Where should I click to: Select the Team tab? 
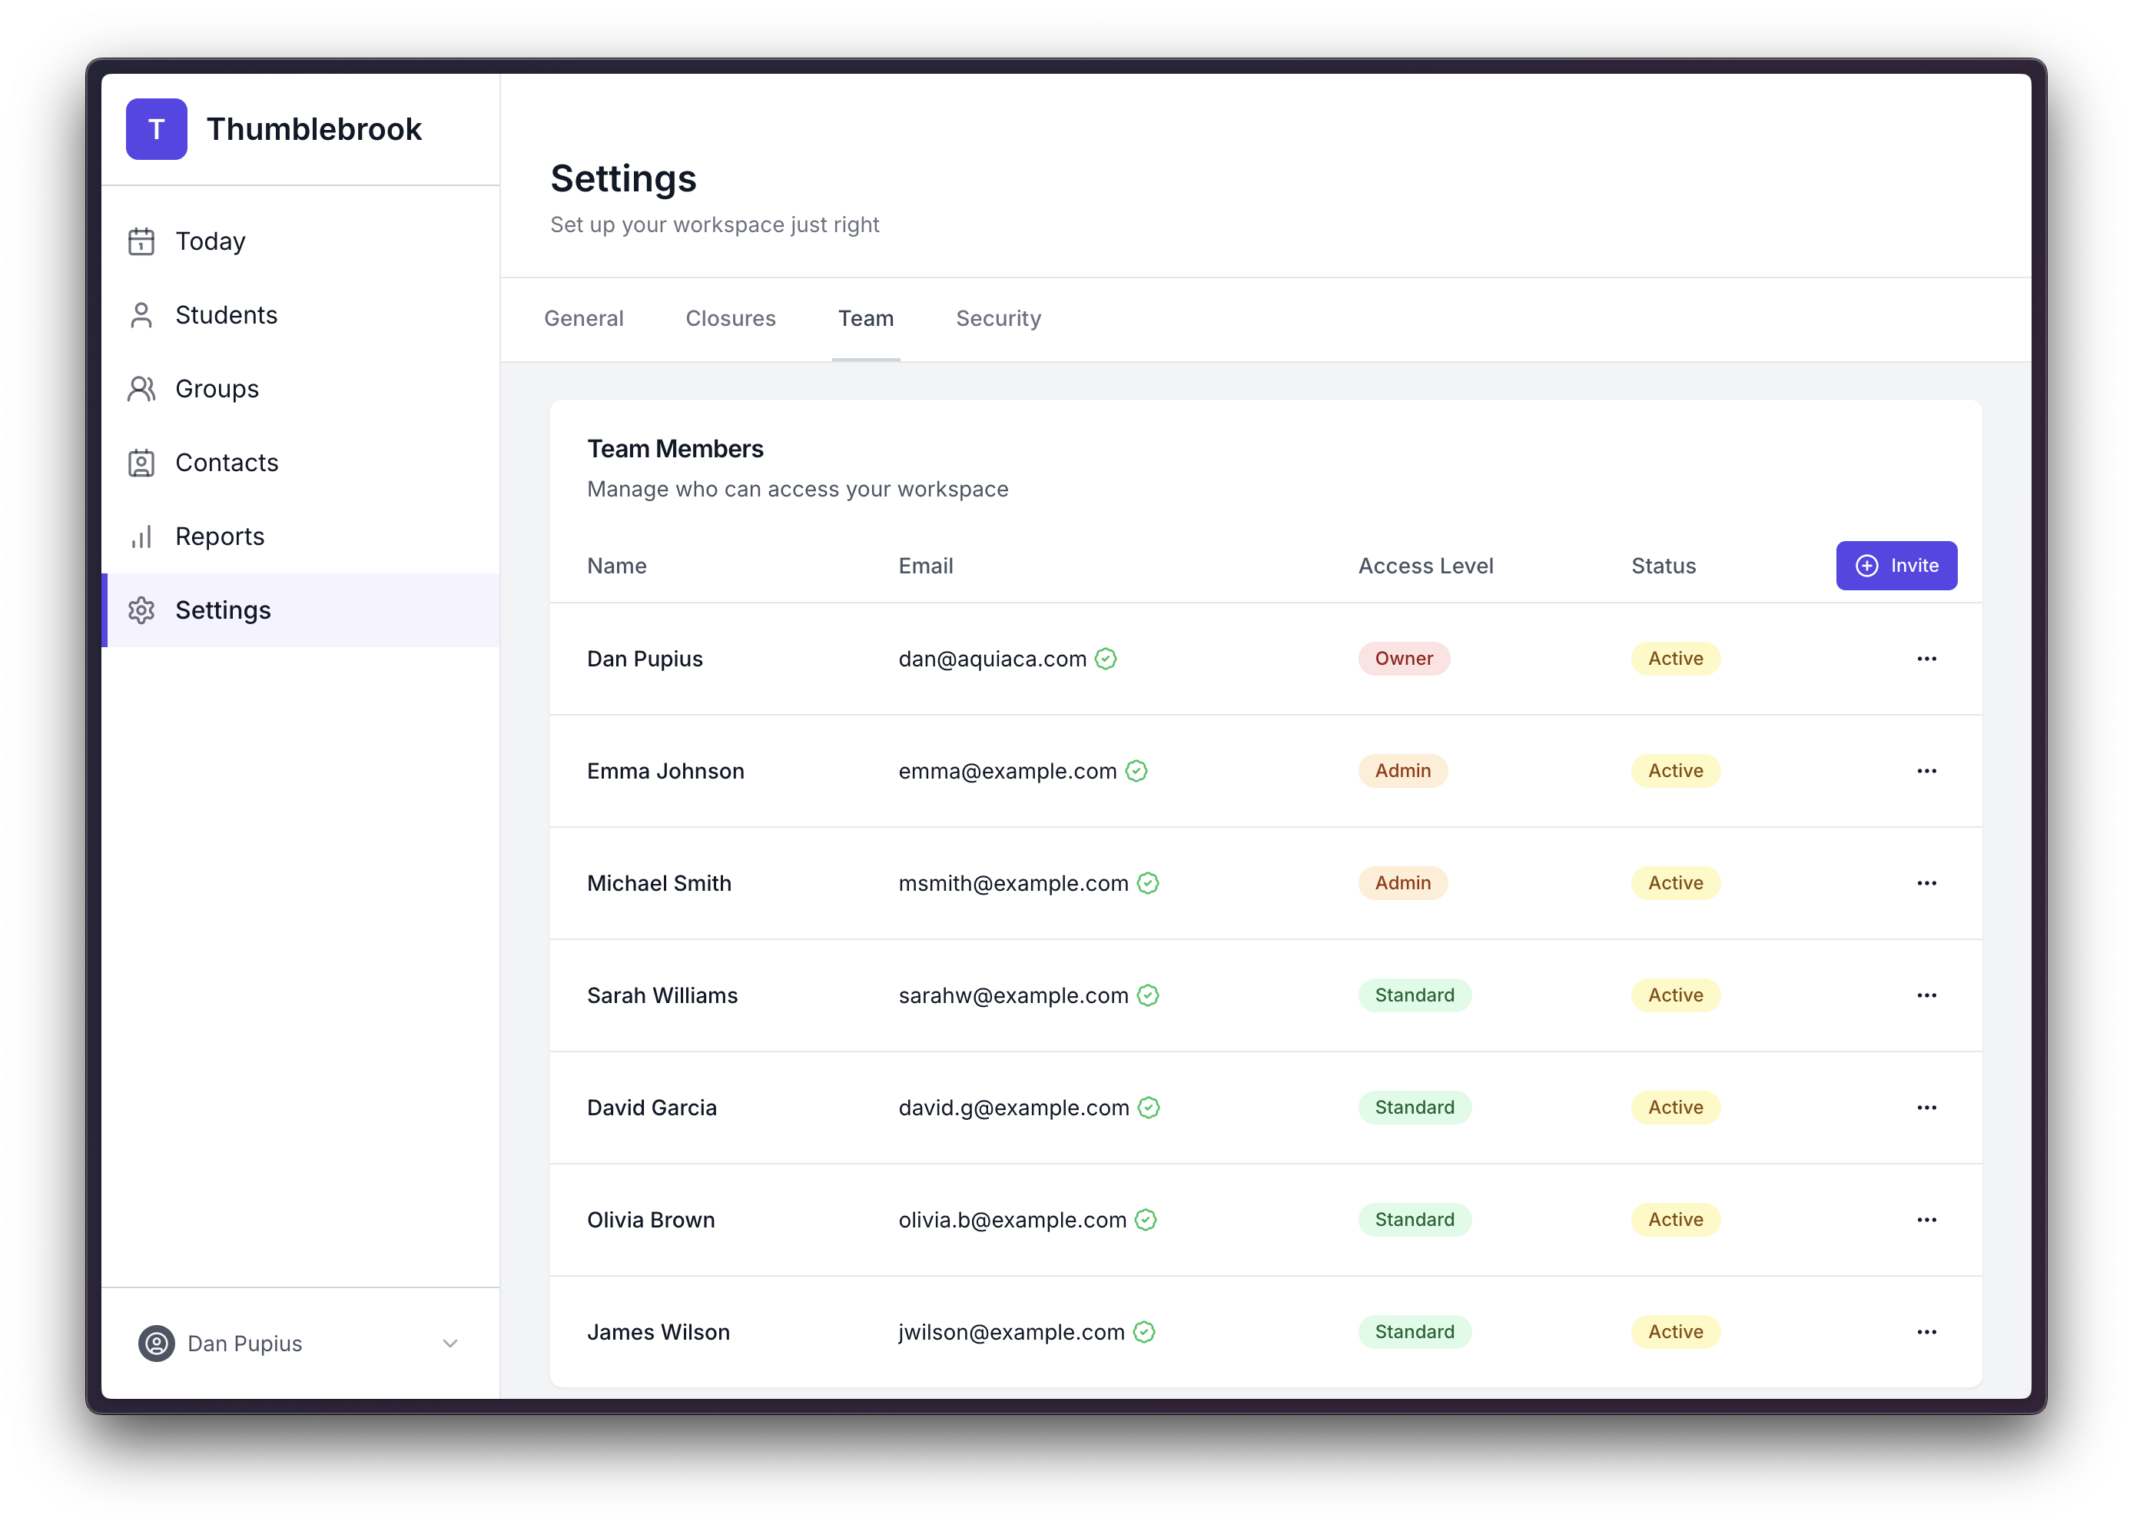(x=865, y=318)
